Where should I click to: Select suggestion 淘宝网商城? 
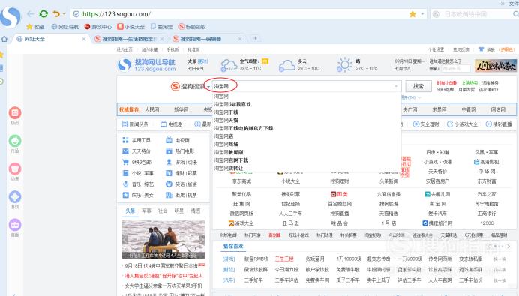pyautogui.click(x=226, y=144)
